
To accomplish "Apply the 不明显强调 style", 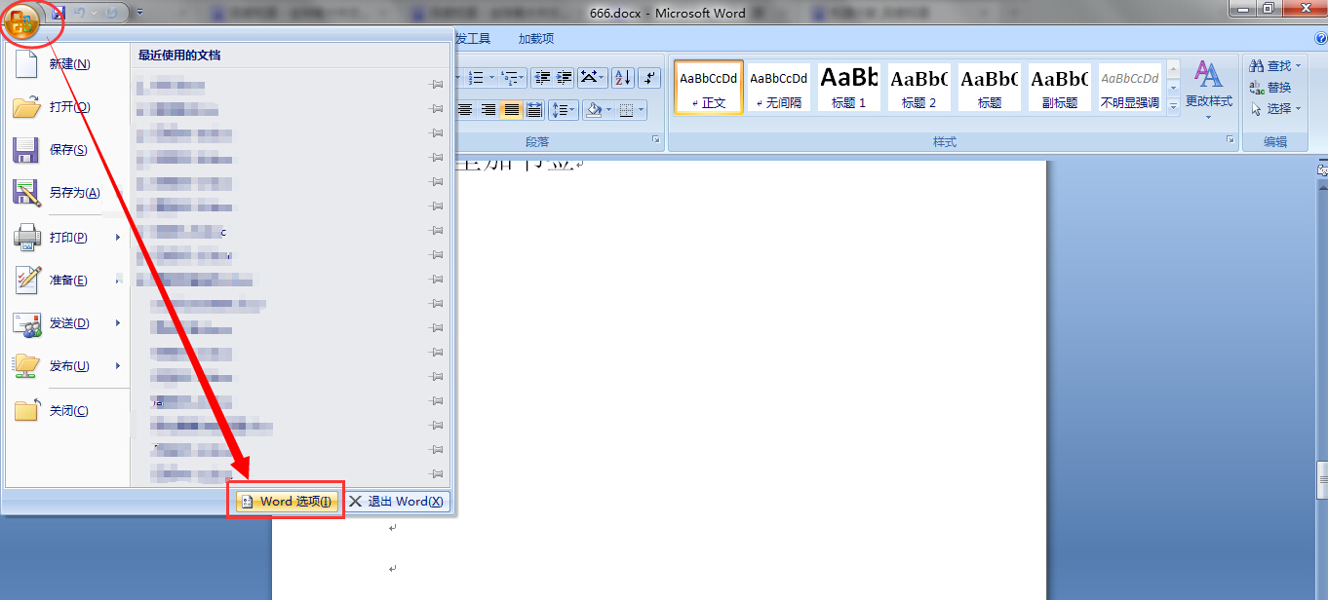I will pos(1130,88).
